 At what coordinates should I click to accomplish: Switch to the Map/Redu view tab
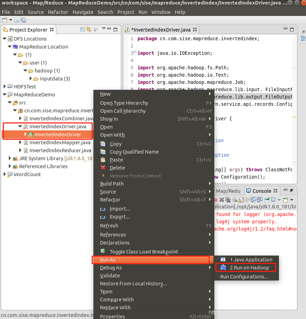[x=228, y=191]
